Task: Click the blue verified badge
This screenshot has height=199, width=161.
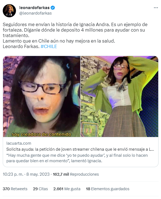Action: (53, 8)
